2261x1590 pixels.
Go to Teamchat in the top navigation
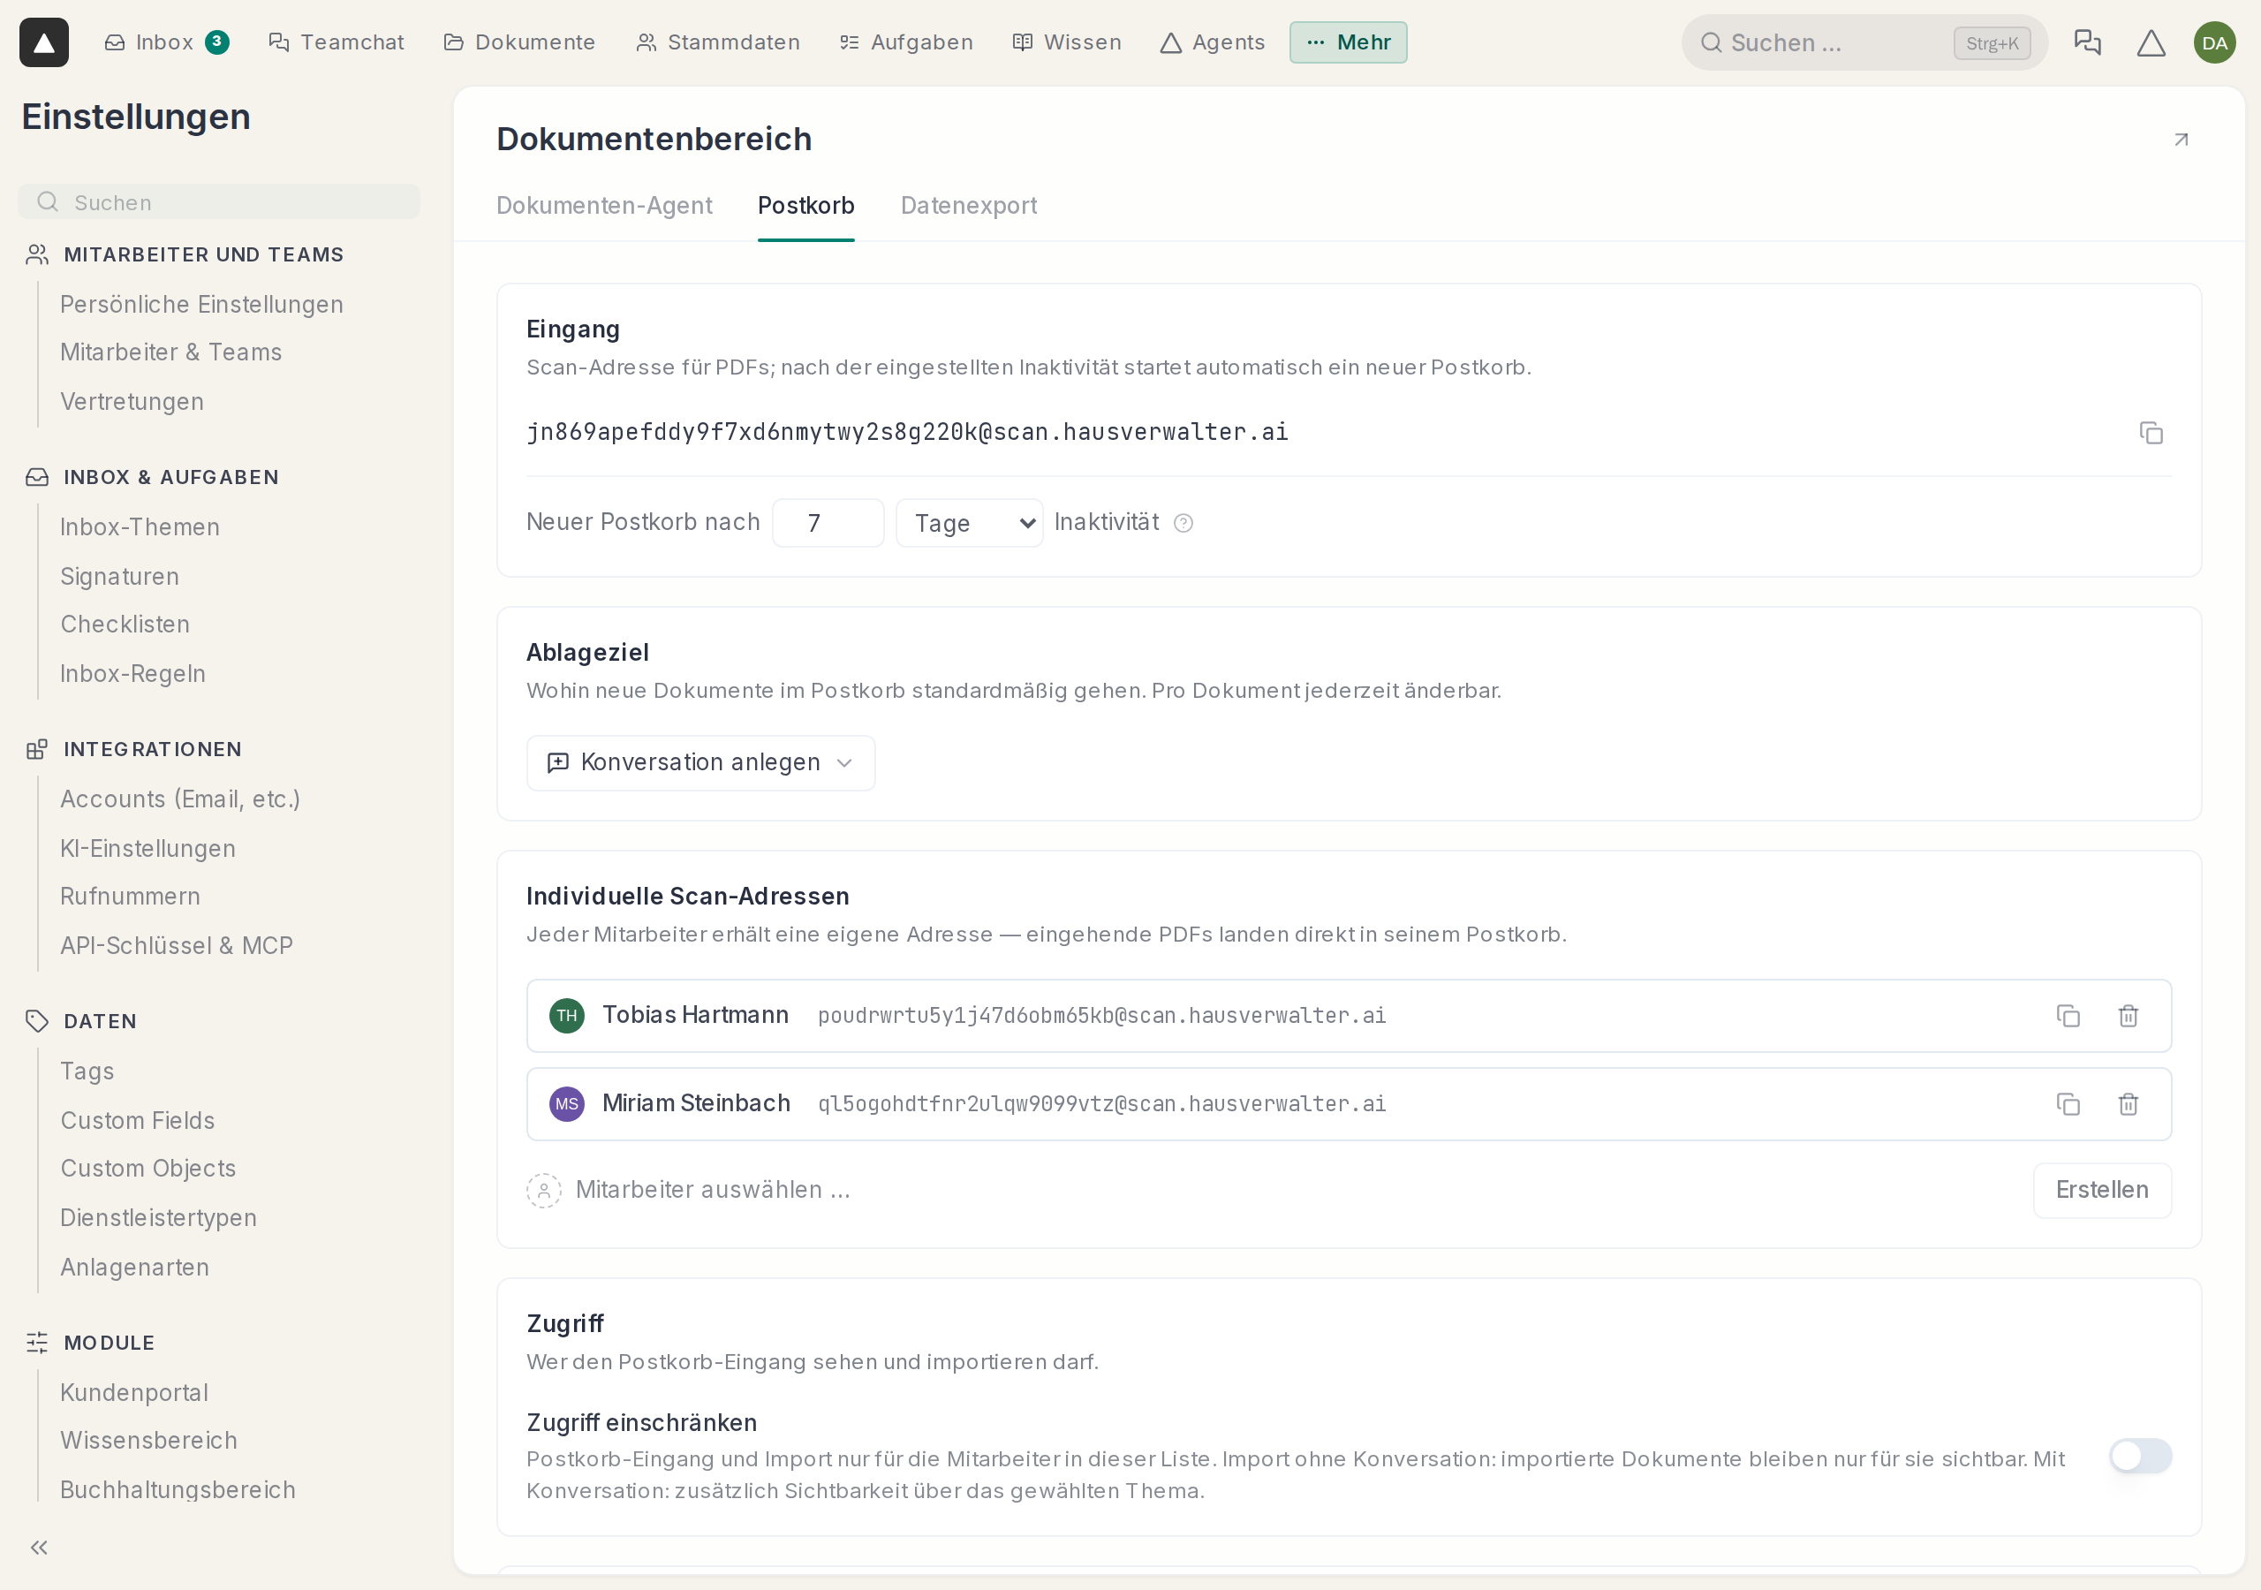[337, 42]
